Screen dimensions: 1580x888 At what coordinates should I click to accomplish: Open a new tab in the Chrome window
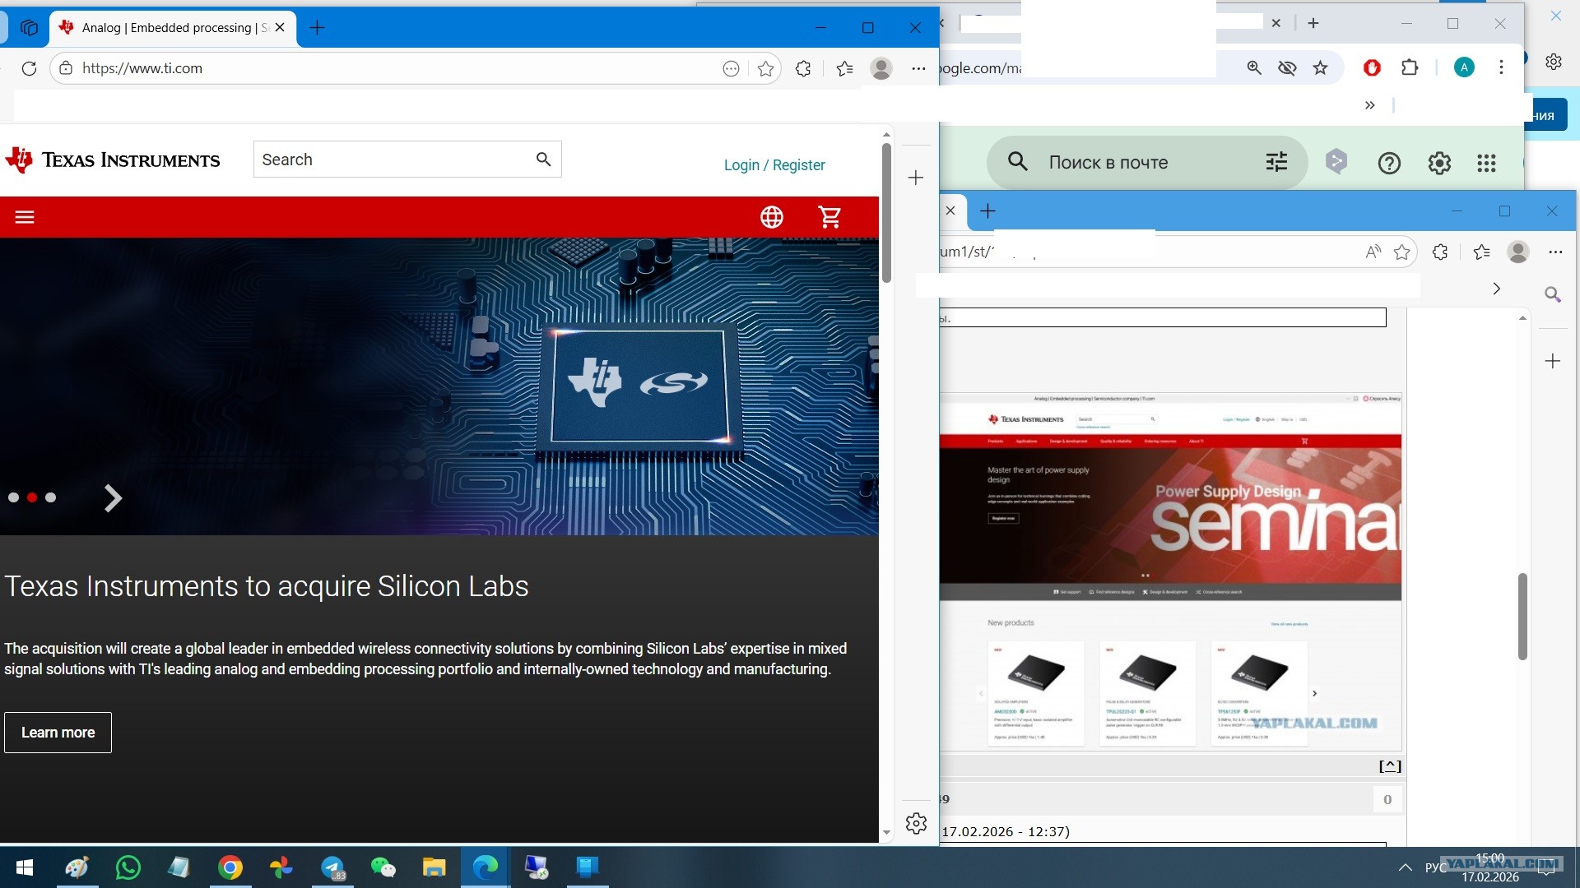click(x=1313, y=23)
